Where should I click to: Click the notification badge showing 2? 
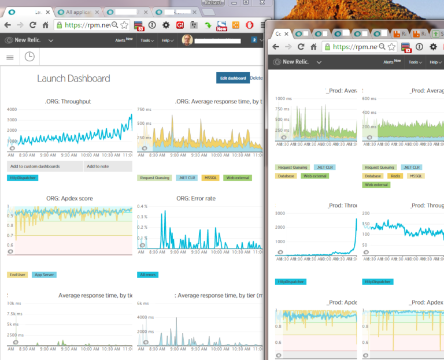pyautogui.click(x=254, y=40)
